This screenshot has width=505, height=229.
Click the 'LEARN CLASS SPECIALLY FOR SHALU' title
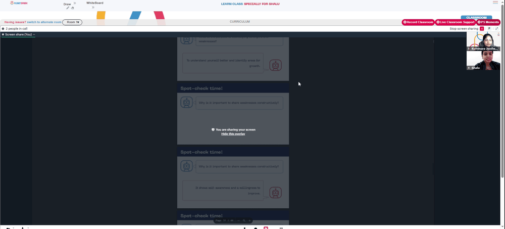pyautogui.click(x=250, y=4)
